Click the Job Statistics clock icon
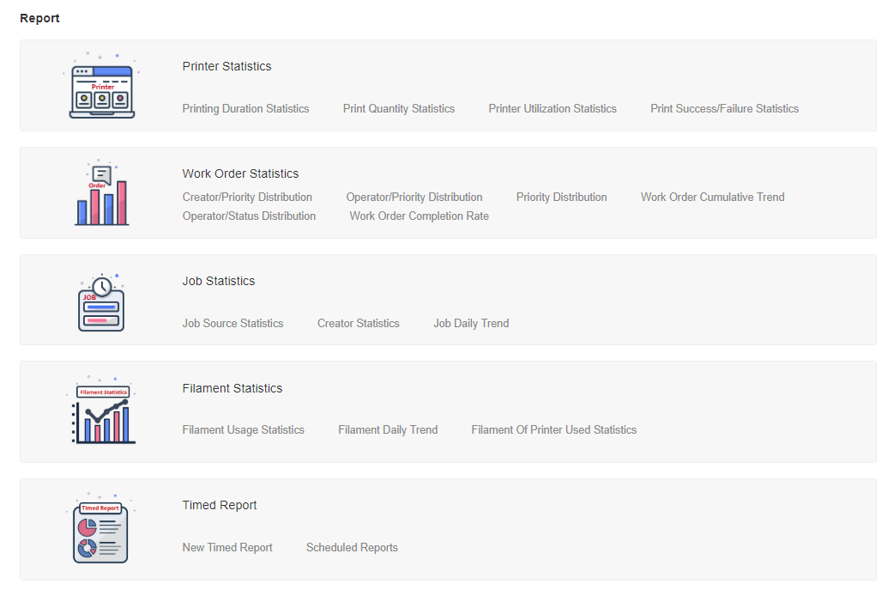This screenshot has width=894, height=596. (x=101, y=302)
